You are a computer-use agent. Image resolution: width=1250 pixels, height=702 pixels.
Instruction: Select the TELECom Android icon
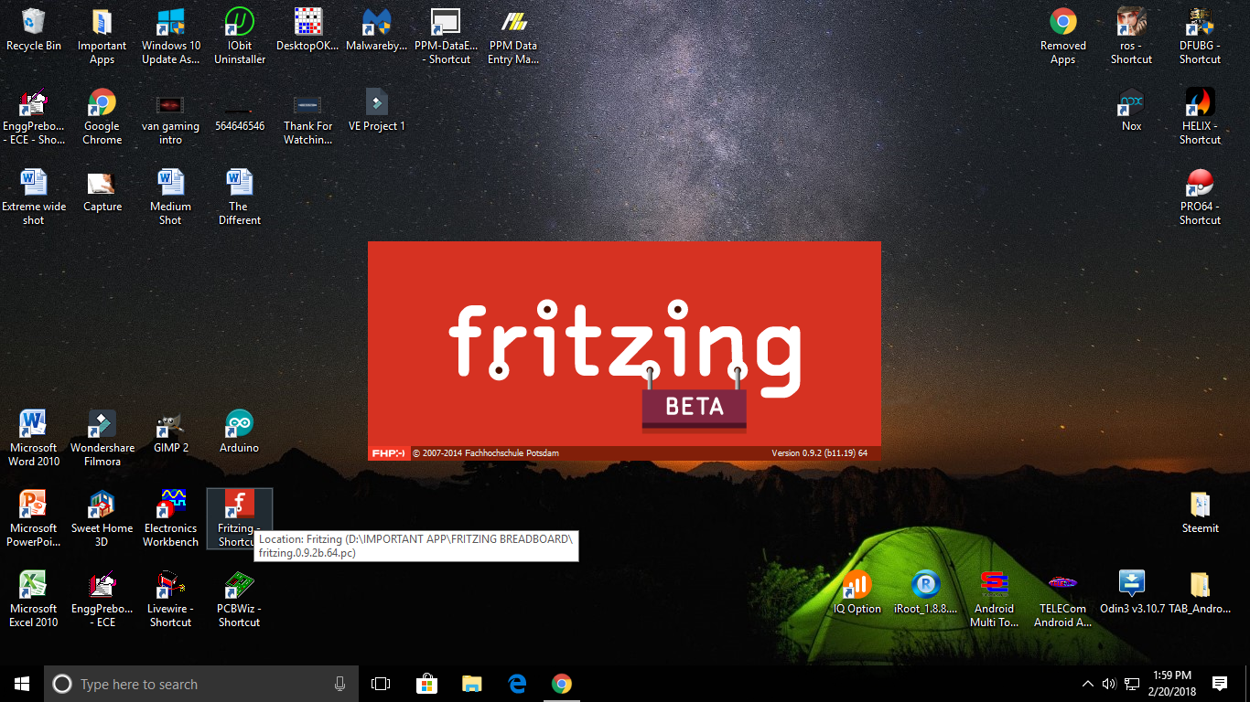pos(1062,600)
